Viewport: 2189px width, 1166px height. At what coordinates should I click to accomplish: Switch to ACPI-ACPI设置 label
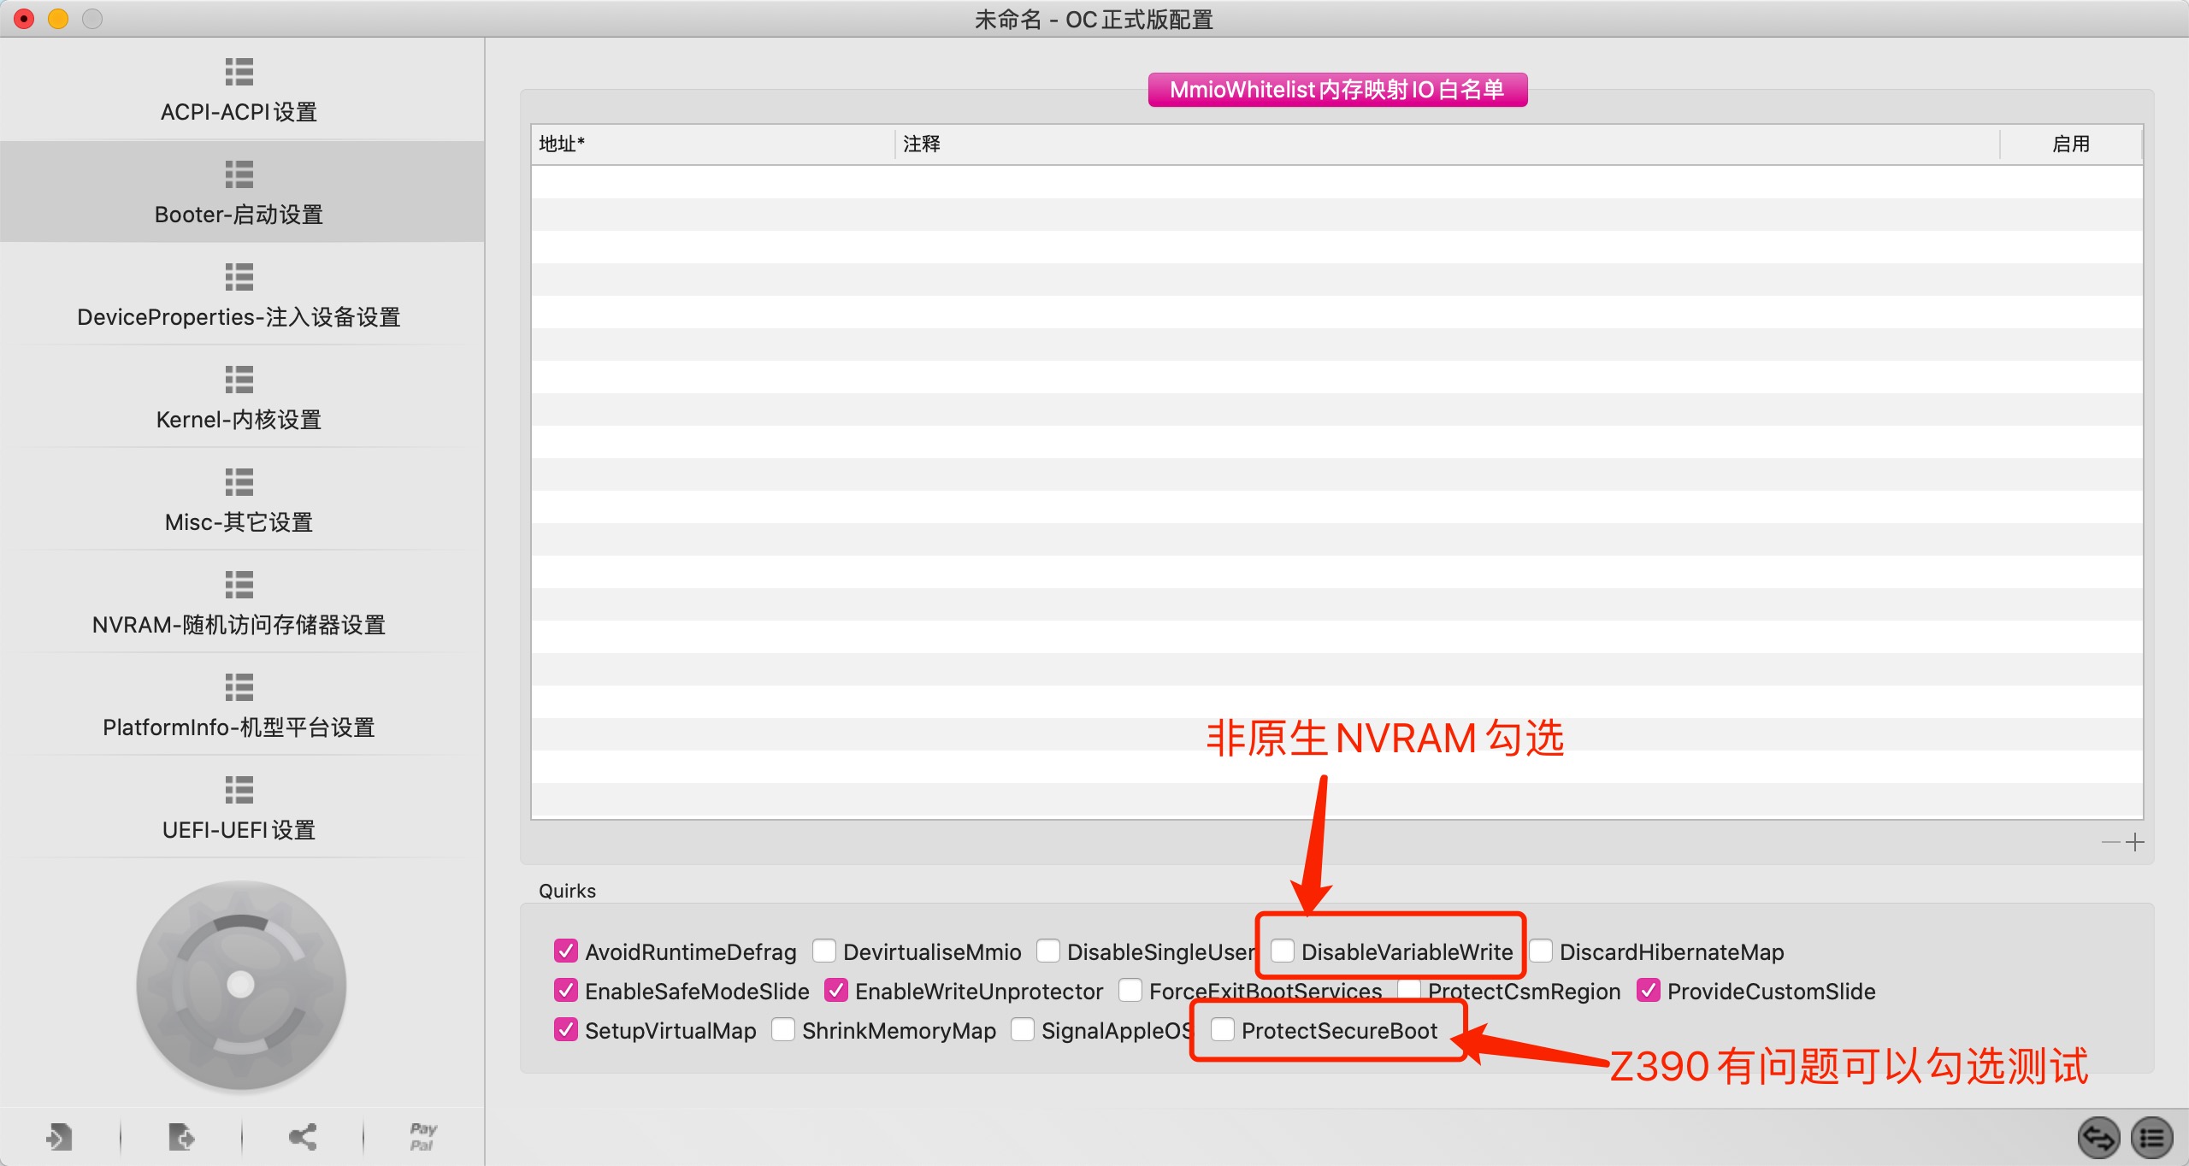tap(239, 112)
